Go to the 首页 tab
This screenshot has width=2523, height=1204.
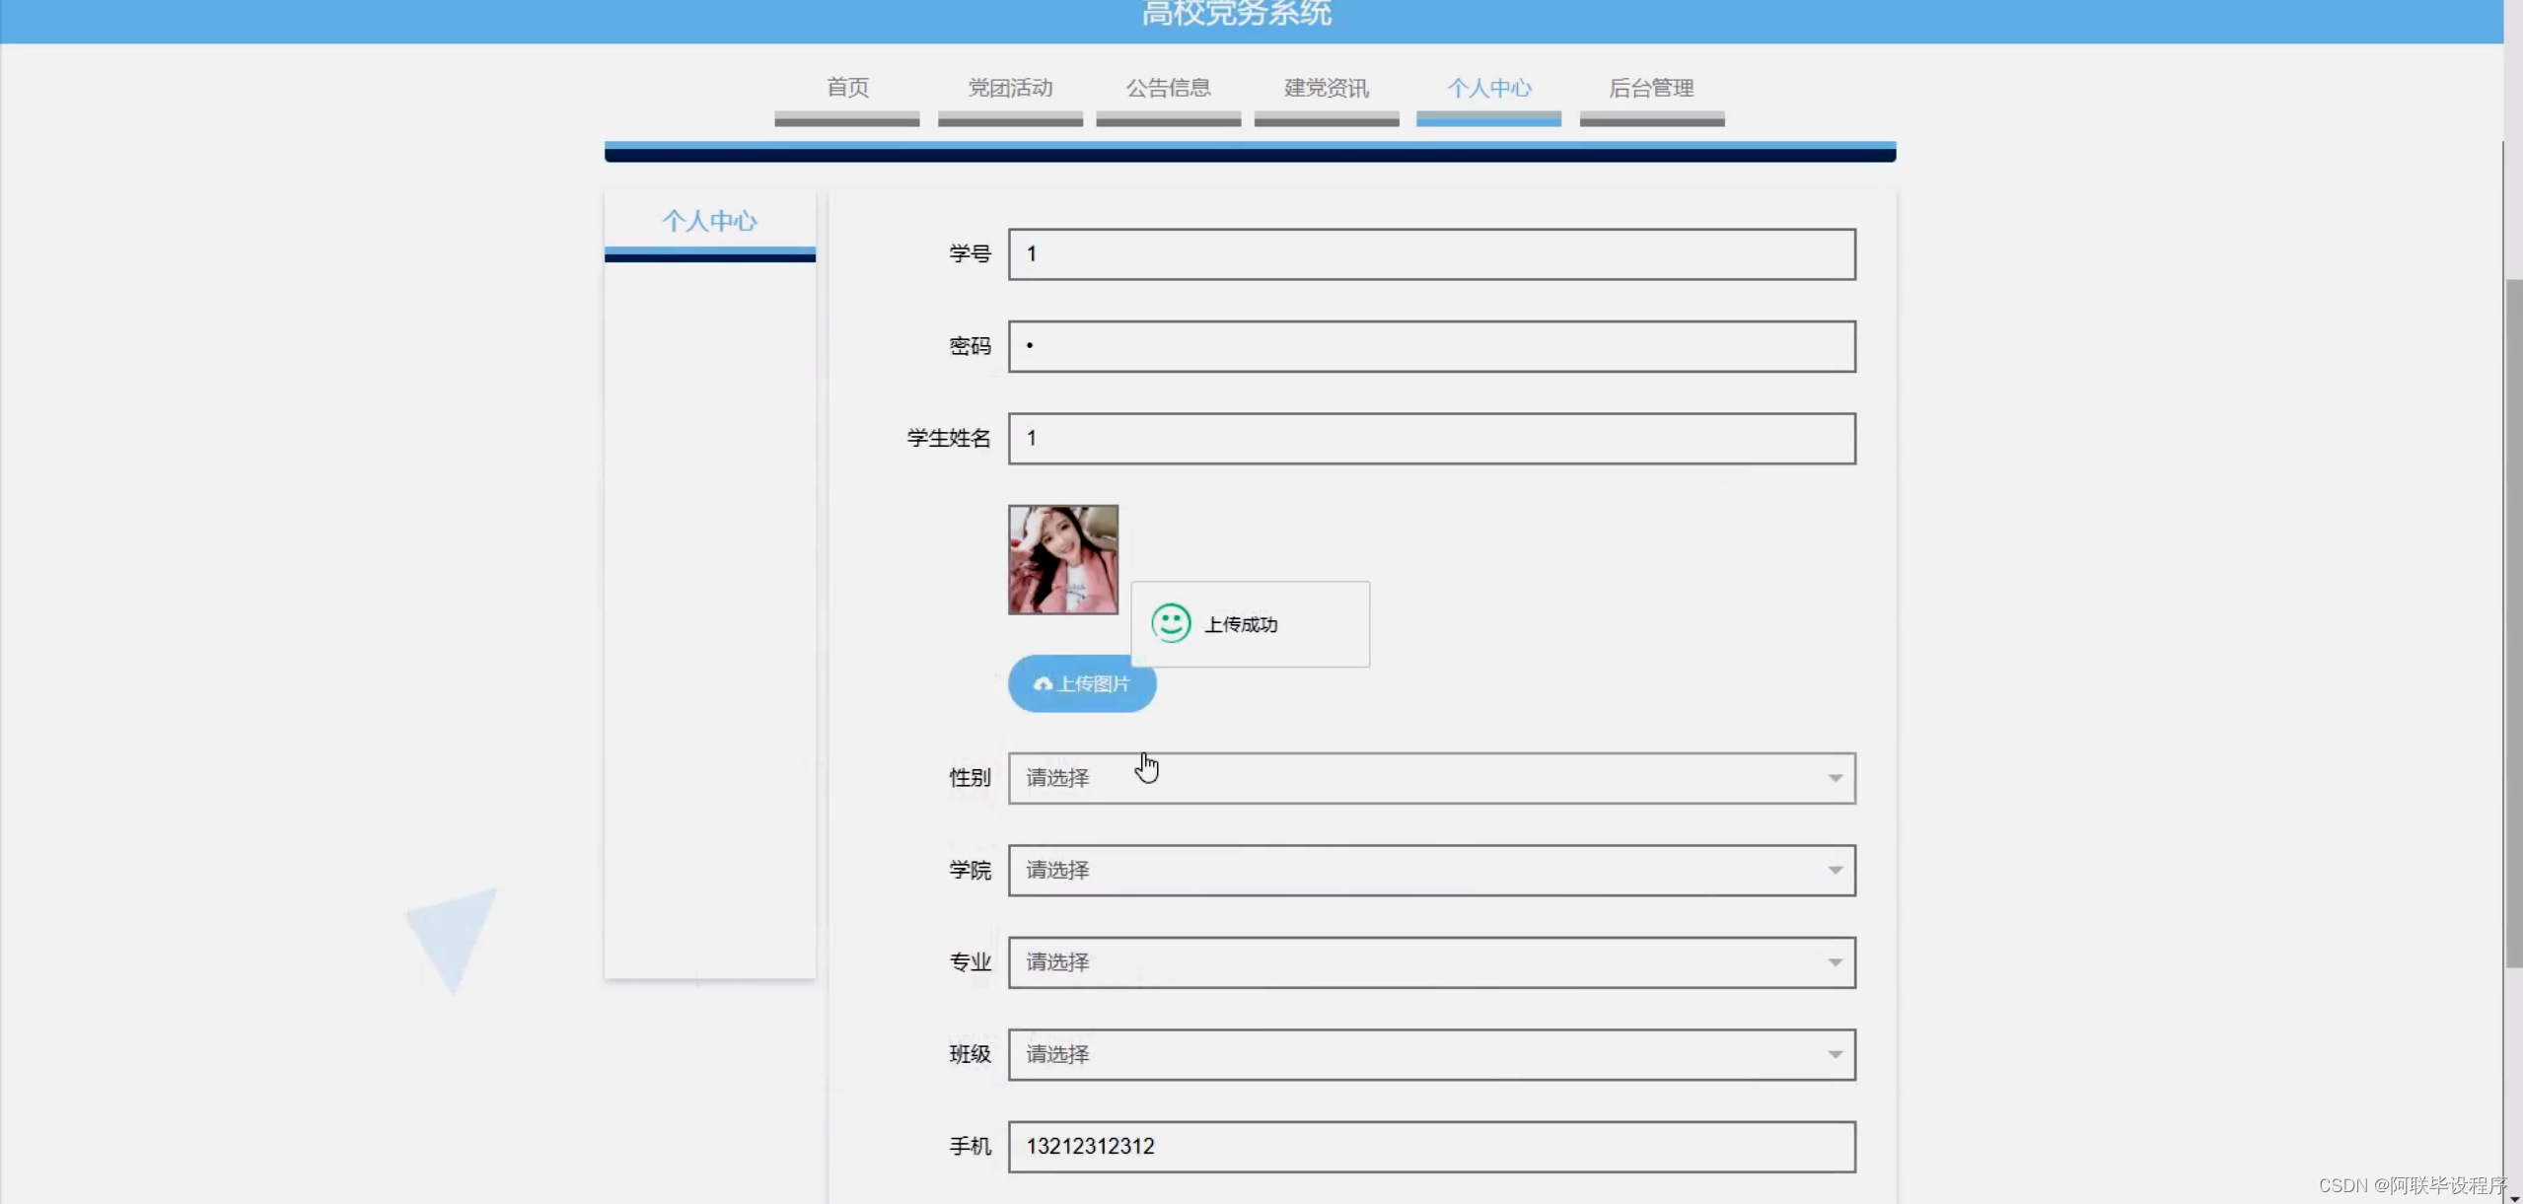(847, 88)
